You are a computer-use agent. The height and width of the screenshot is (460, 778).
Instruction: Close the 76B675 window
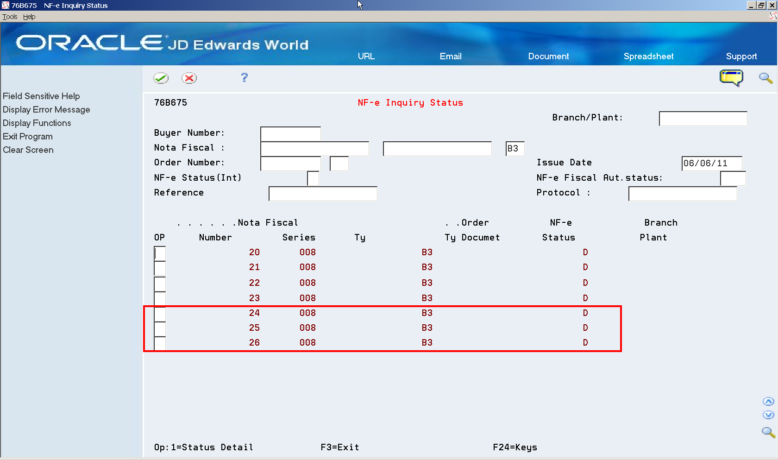(772, 5)
